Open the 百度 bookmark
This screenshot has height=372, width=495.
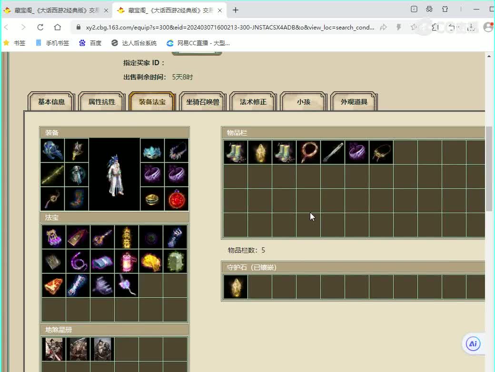[90, 43]
